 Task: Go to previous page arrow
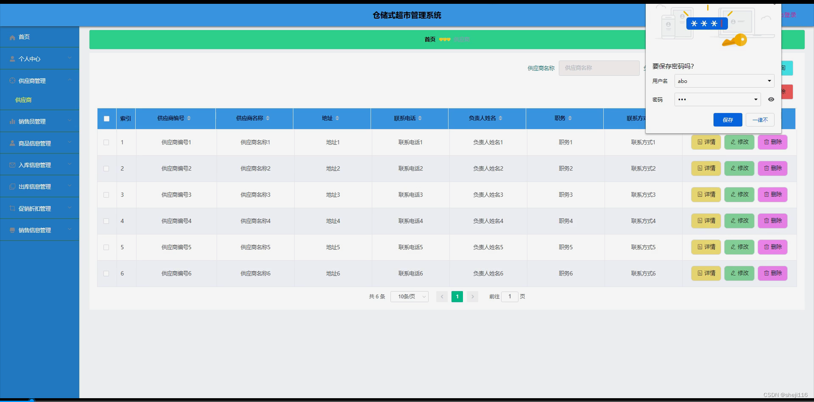coord(442,297)
